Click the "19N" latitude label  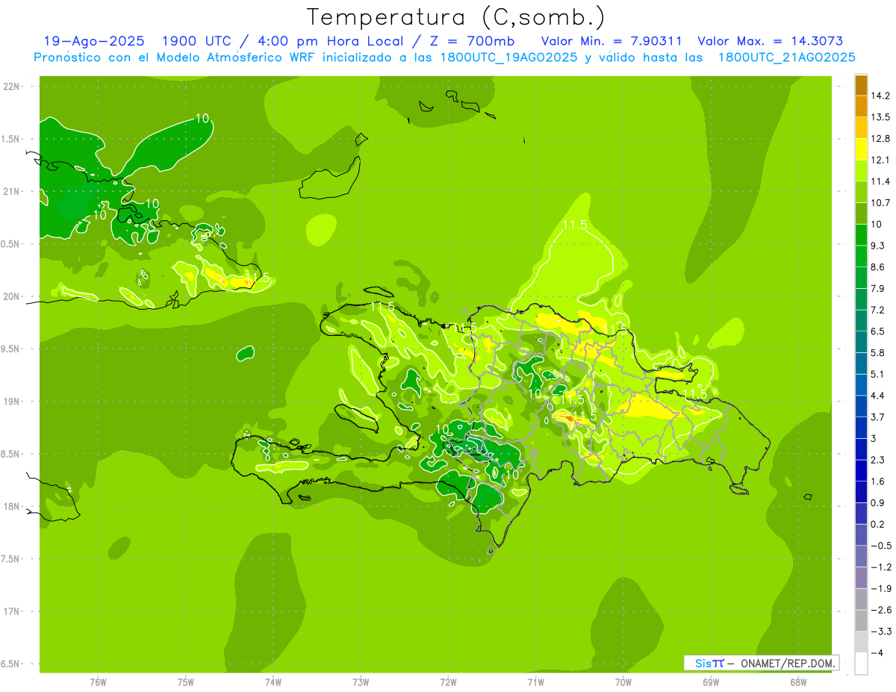[x=11, y=402]
